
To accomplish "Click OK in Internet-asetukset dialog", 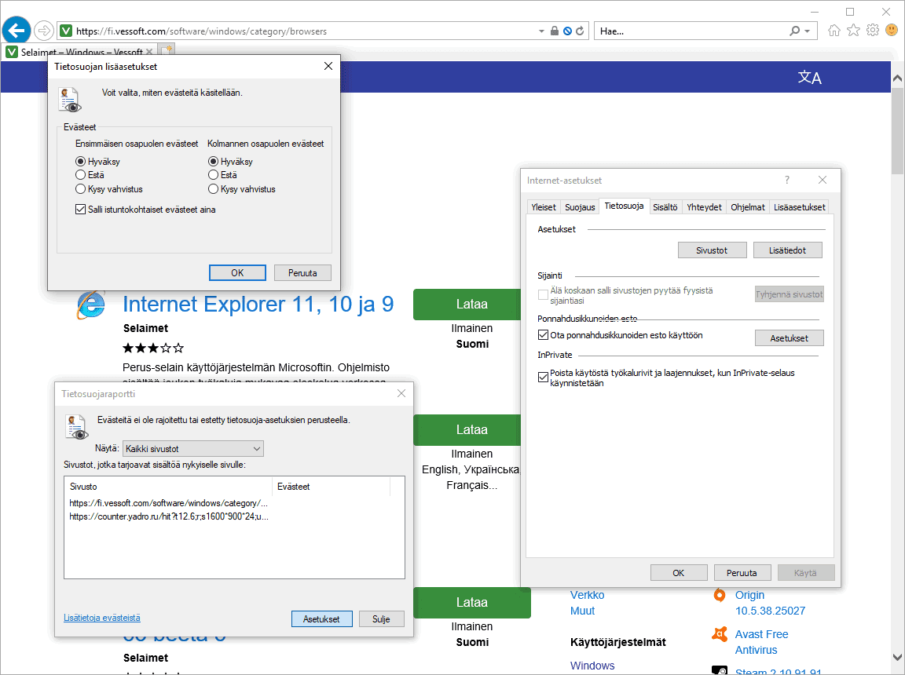I will 679,573.
